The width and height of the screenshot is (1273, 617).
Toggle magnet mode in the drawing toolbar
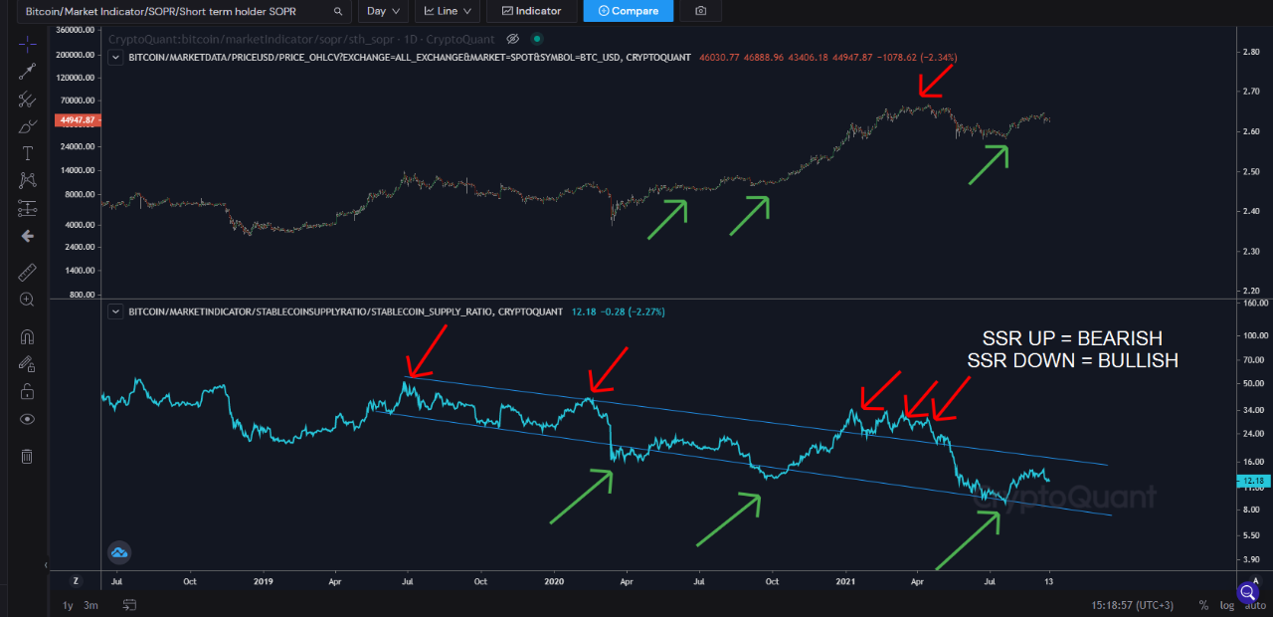[27, 337]
